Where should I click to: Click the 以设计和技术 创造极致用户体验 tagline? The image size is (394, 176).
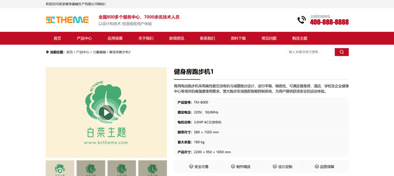(125, 24)
